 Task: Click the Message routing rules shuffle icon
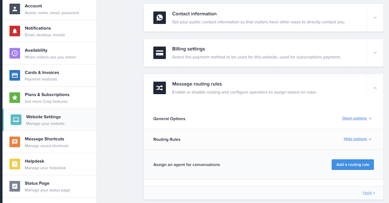point(159,88)
